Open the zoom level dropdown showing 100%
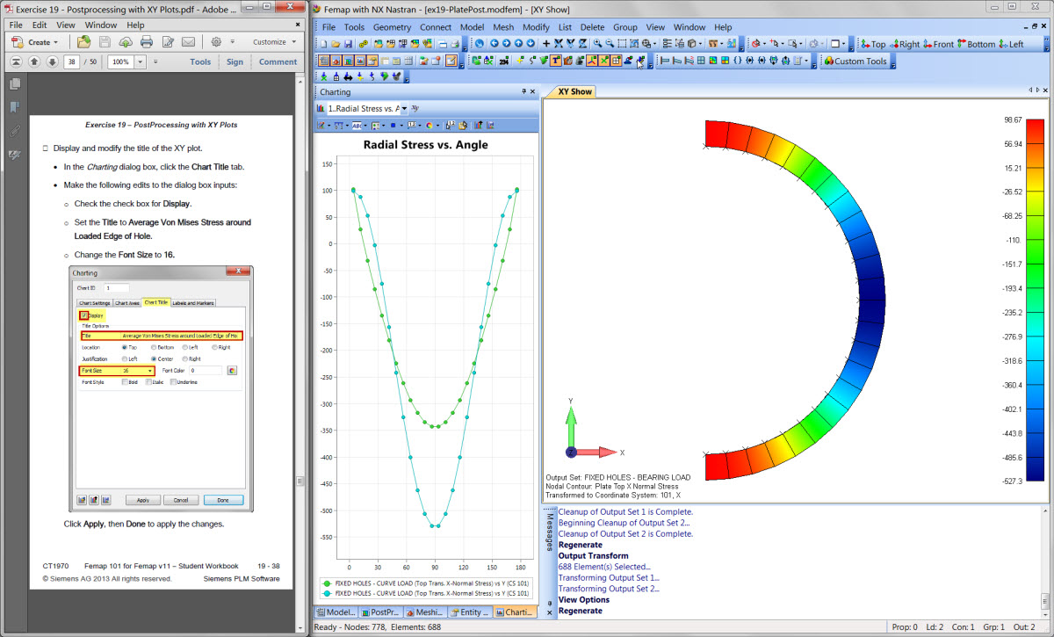This screenshot has width=1054, height=637. pos(141,62)
